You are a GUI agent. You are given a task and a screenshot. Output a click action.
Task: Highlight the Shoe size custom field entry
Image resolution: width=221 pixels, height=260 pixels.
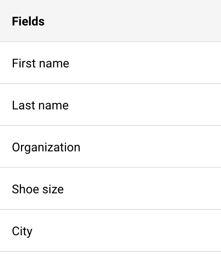[x=110, y=189]
